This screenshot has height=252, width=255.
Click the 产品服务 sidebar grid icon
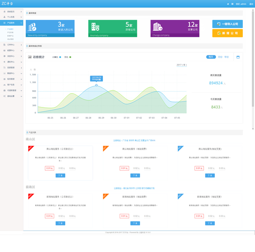[4, 23]
